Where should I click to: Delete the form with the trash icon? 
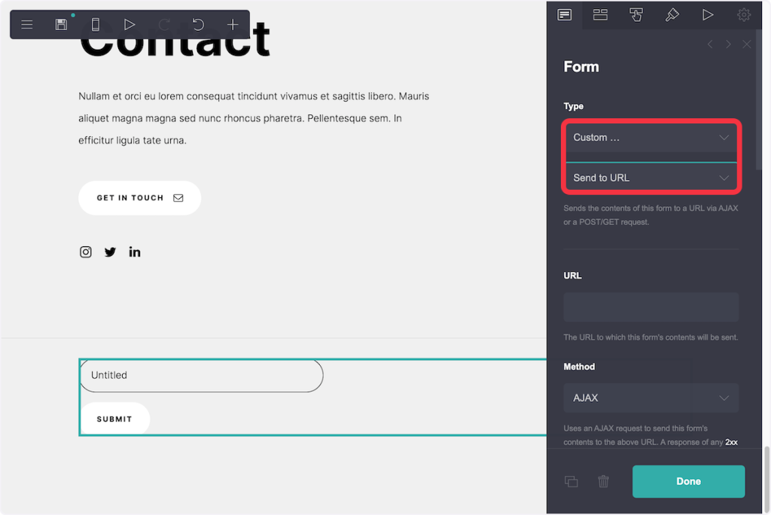pyautogui.click(x=603, y=481)
